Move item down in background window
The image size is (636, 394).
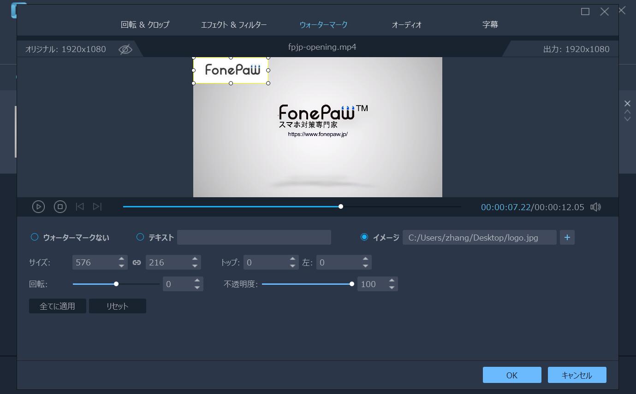[x=627, y=119]
